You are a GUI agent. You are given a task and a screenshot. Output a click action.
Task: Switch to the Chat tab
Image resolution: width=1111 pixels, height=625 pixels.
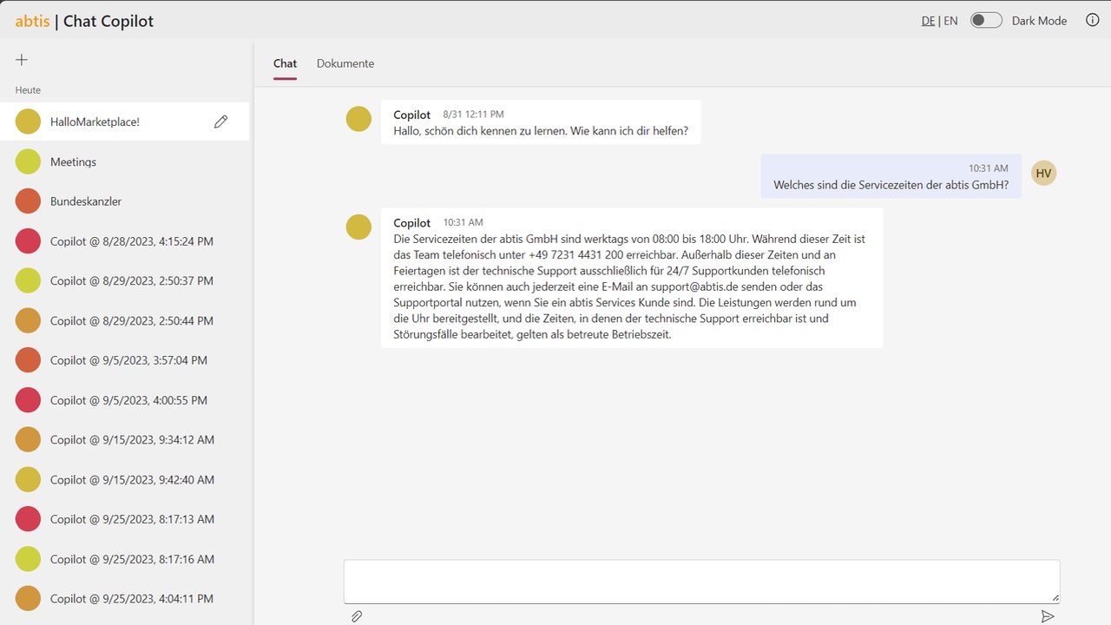pos(285,63)
